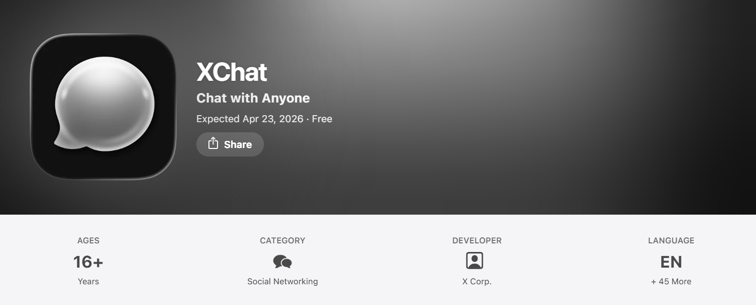Click the Chat with Anyone subtitle

tap(253, 98)
